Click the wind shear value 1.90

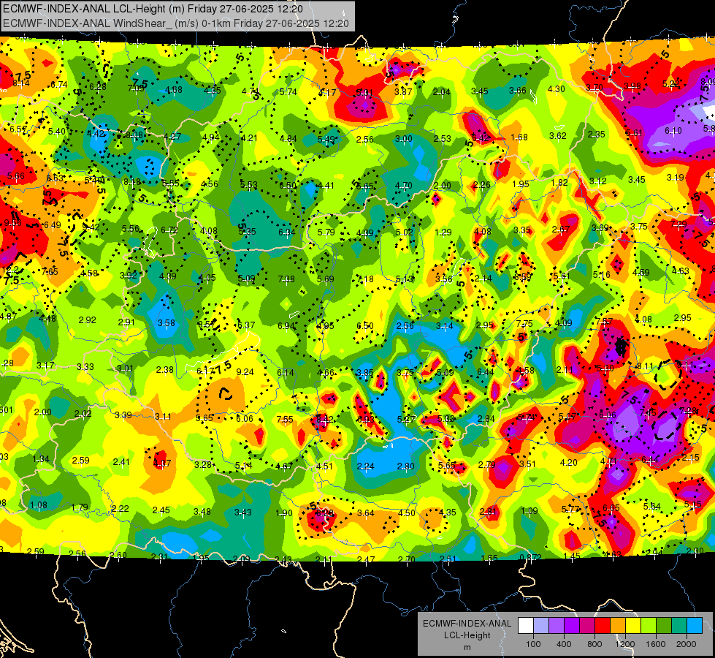pos(284,513)
